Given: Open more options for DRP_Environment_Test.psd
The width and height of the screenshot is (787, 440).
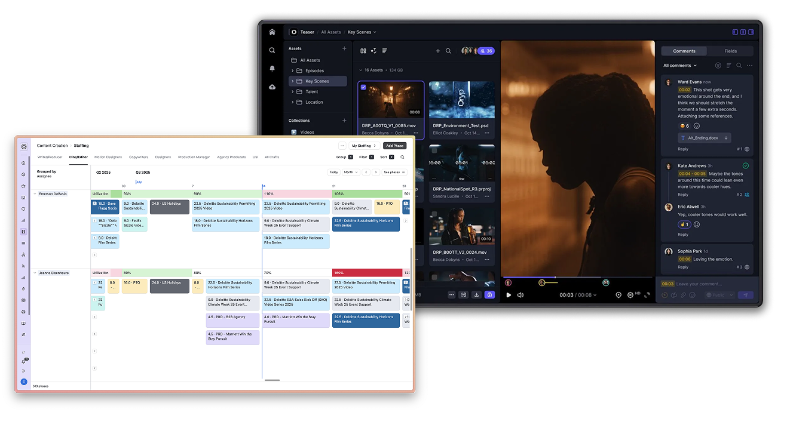Looking at the screenshot, I should coord(487,133).
